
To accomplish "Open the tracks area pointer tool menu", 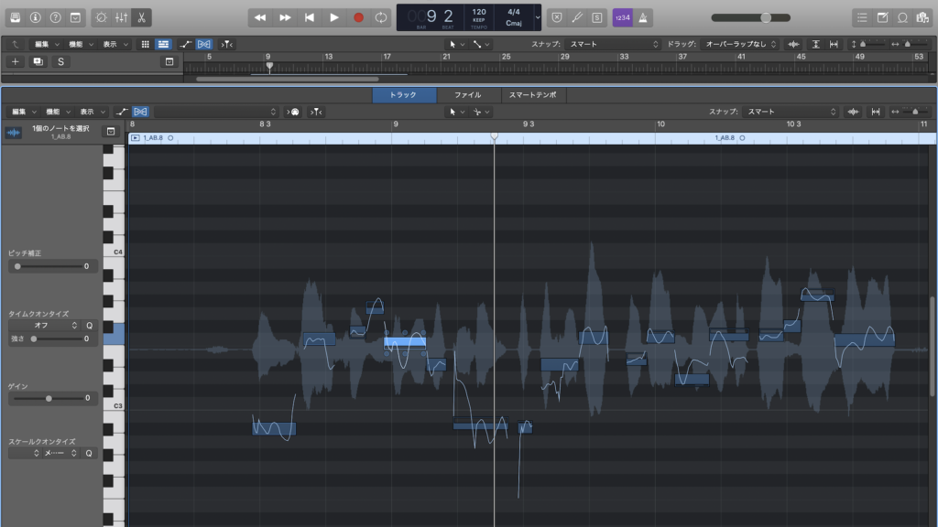I will (456, 44).
